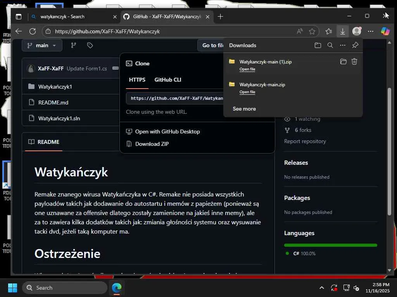Choose Download ZIP
This screenshot has width=397, height=297.
point(152,144)
